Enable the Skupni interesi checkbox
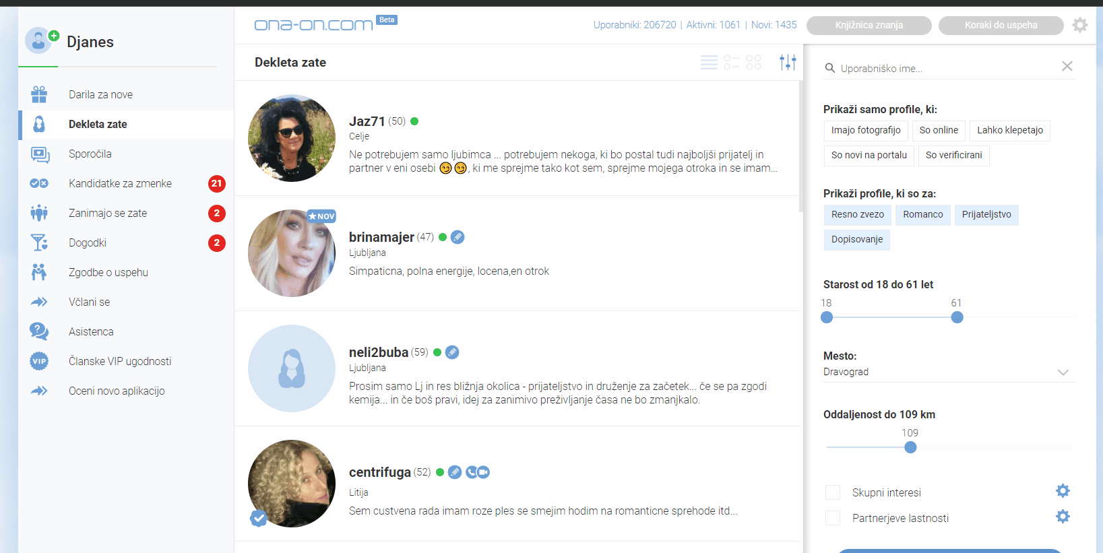 [833, 492]
